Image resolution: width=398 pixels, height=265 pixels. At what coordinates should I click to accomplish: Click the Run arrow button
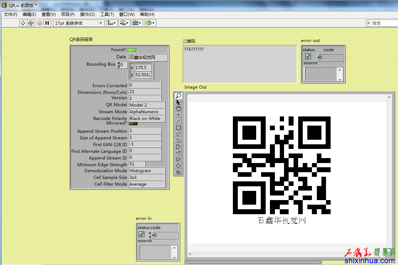coord(23,23)
